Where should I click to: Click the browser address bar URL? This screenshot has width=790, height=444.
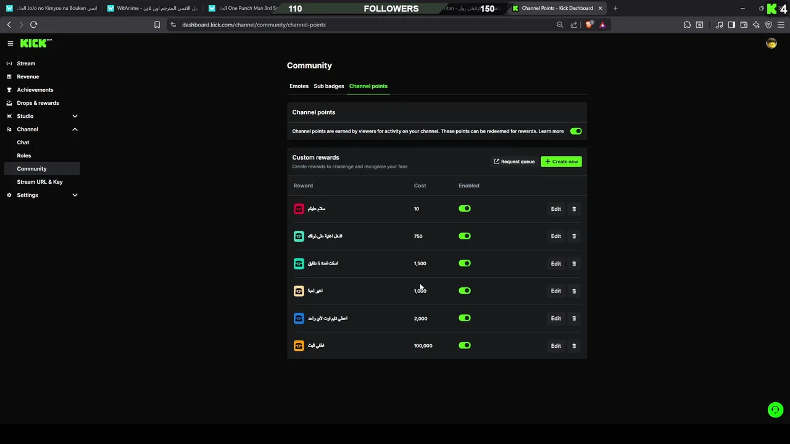pyautogui.click(x=254, y=25)
